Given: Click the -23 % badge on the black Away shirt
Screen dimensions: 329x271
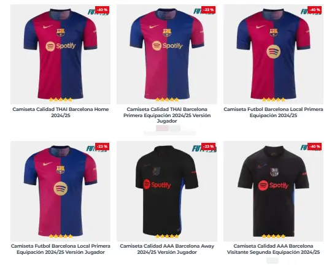Looking at the screenshot, I should [x=208, y=147].
